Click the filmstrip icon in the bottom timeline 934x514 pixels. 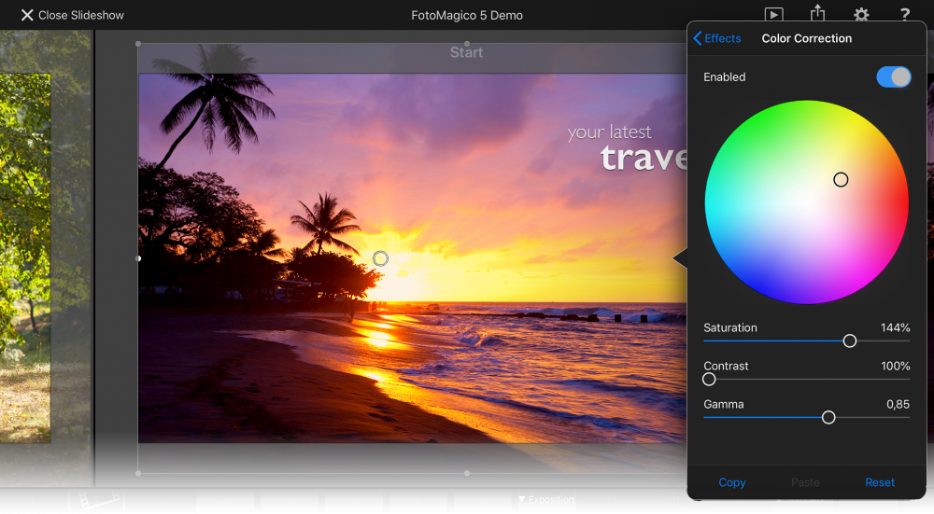(99, 500)
